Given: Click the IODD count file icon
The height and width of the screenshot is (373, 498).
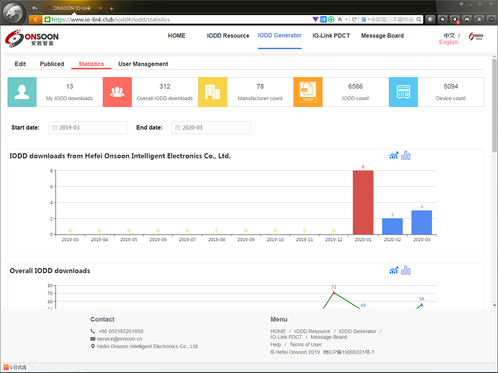Looking at the screenshot, I should point(308,92).
